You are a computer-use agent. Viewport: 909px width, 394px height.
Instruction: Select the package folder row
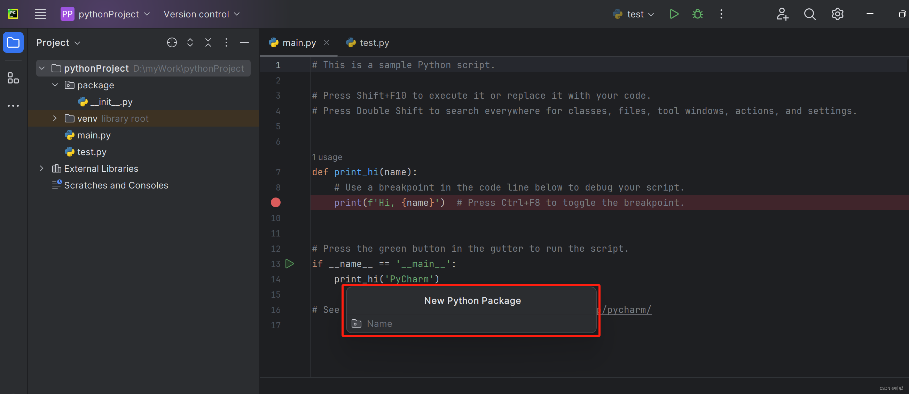[144, 85]
